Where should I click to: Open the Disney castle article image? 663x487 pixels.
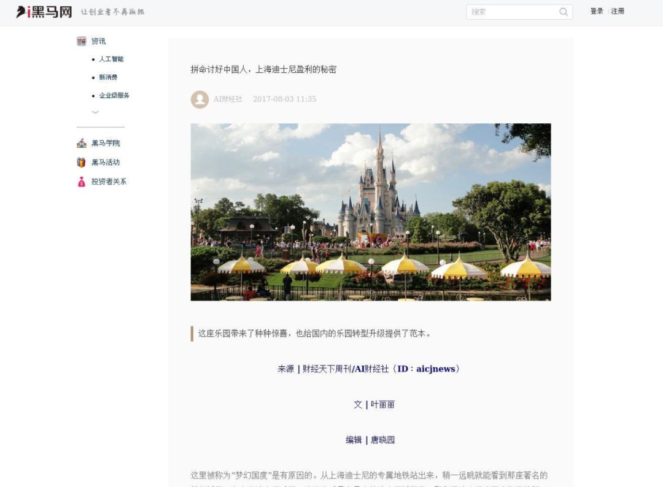[x=371, y=212]
